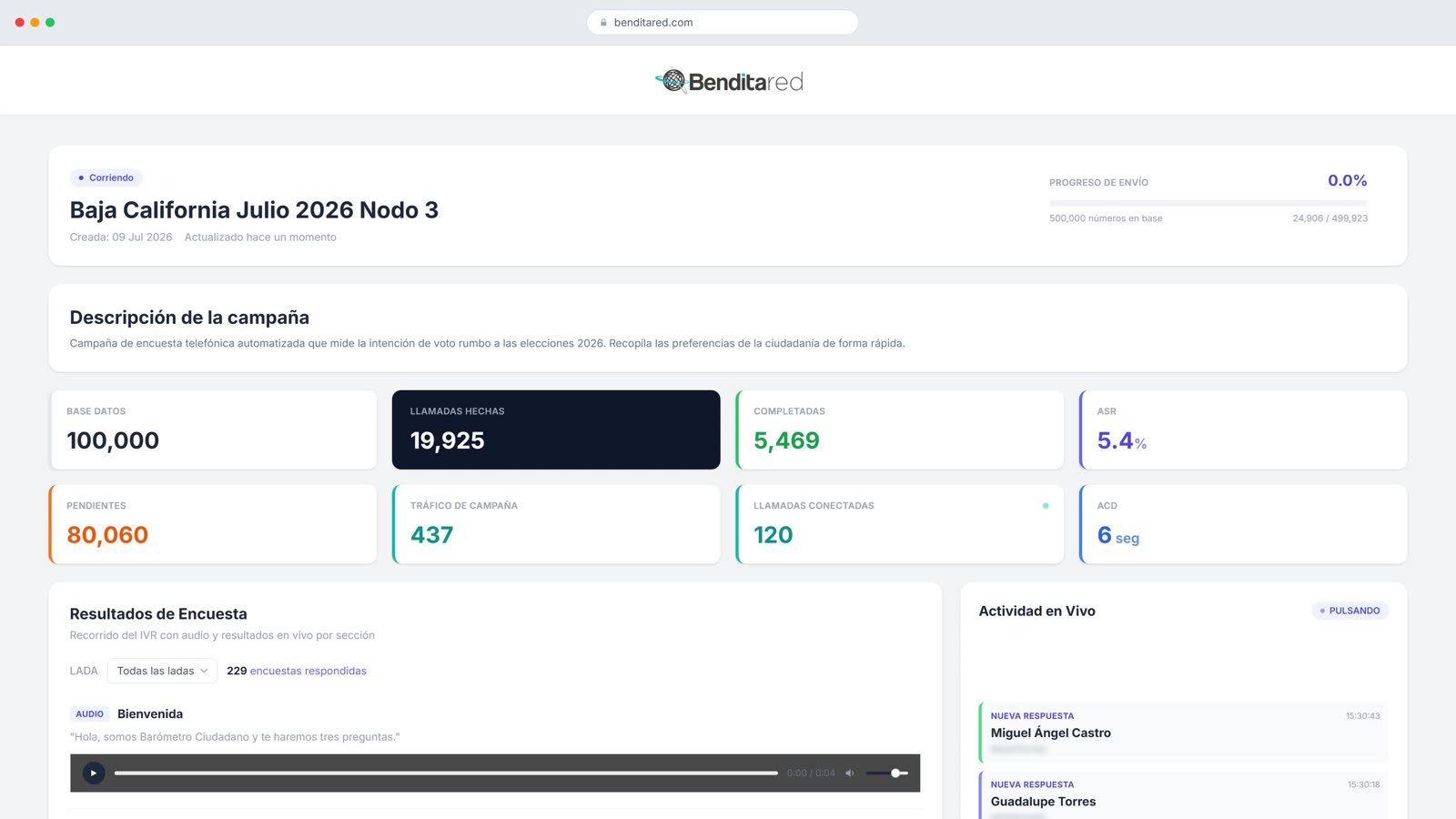Image resolution: width=1456 pixels, height=819 pixels.
Task: Open Miguel Ángel Castro response entry
Action: coord(1184,733)
